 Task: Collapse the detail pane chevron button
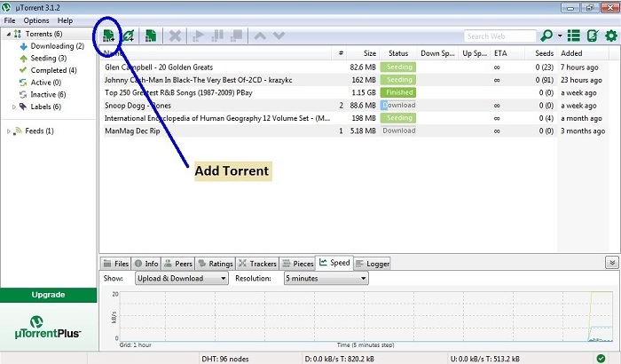[x=611, y=263]
